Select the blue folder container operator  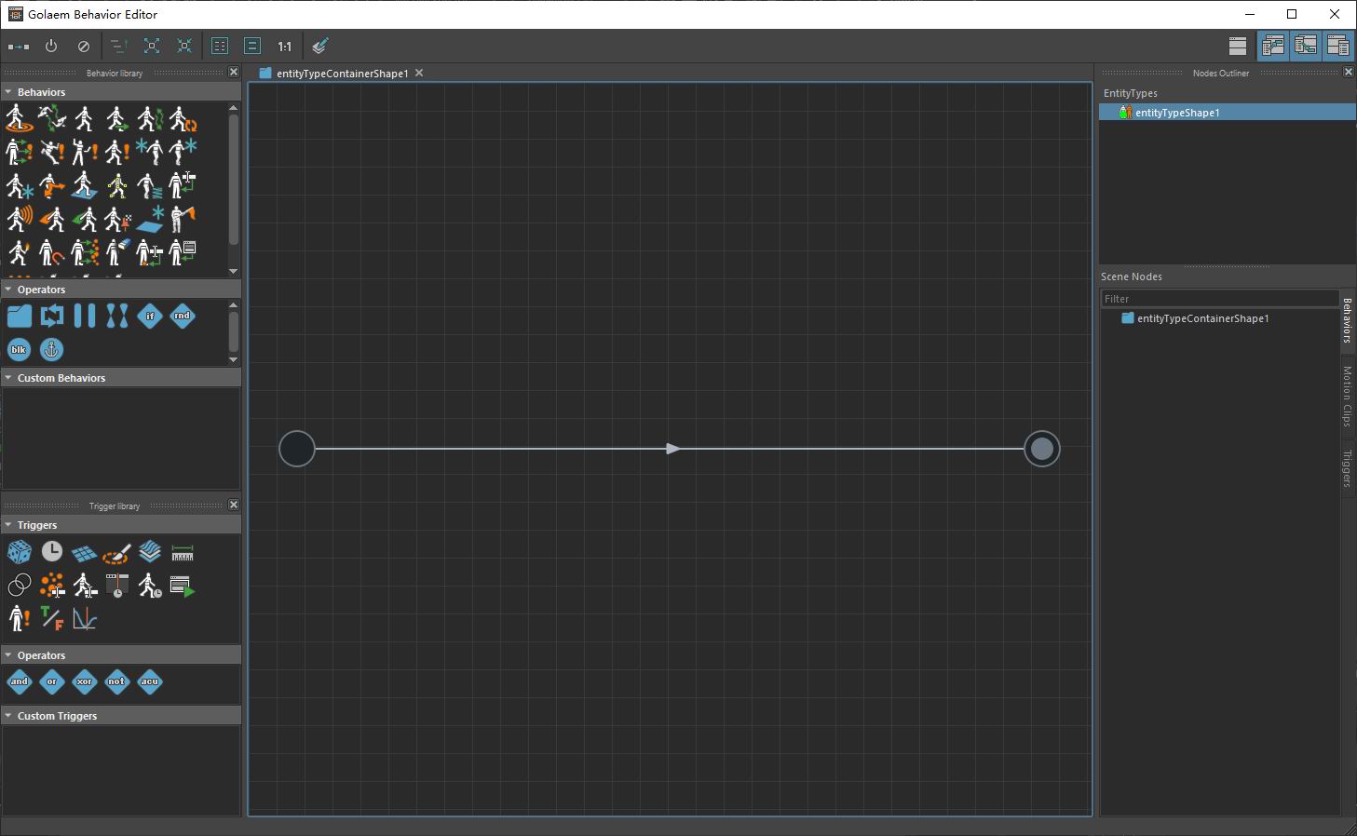click(x=19, y=317)
